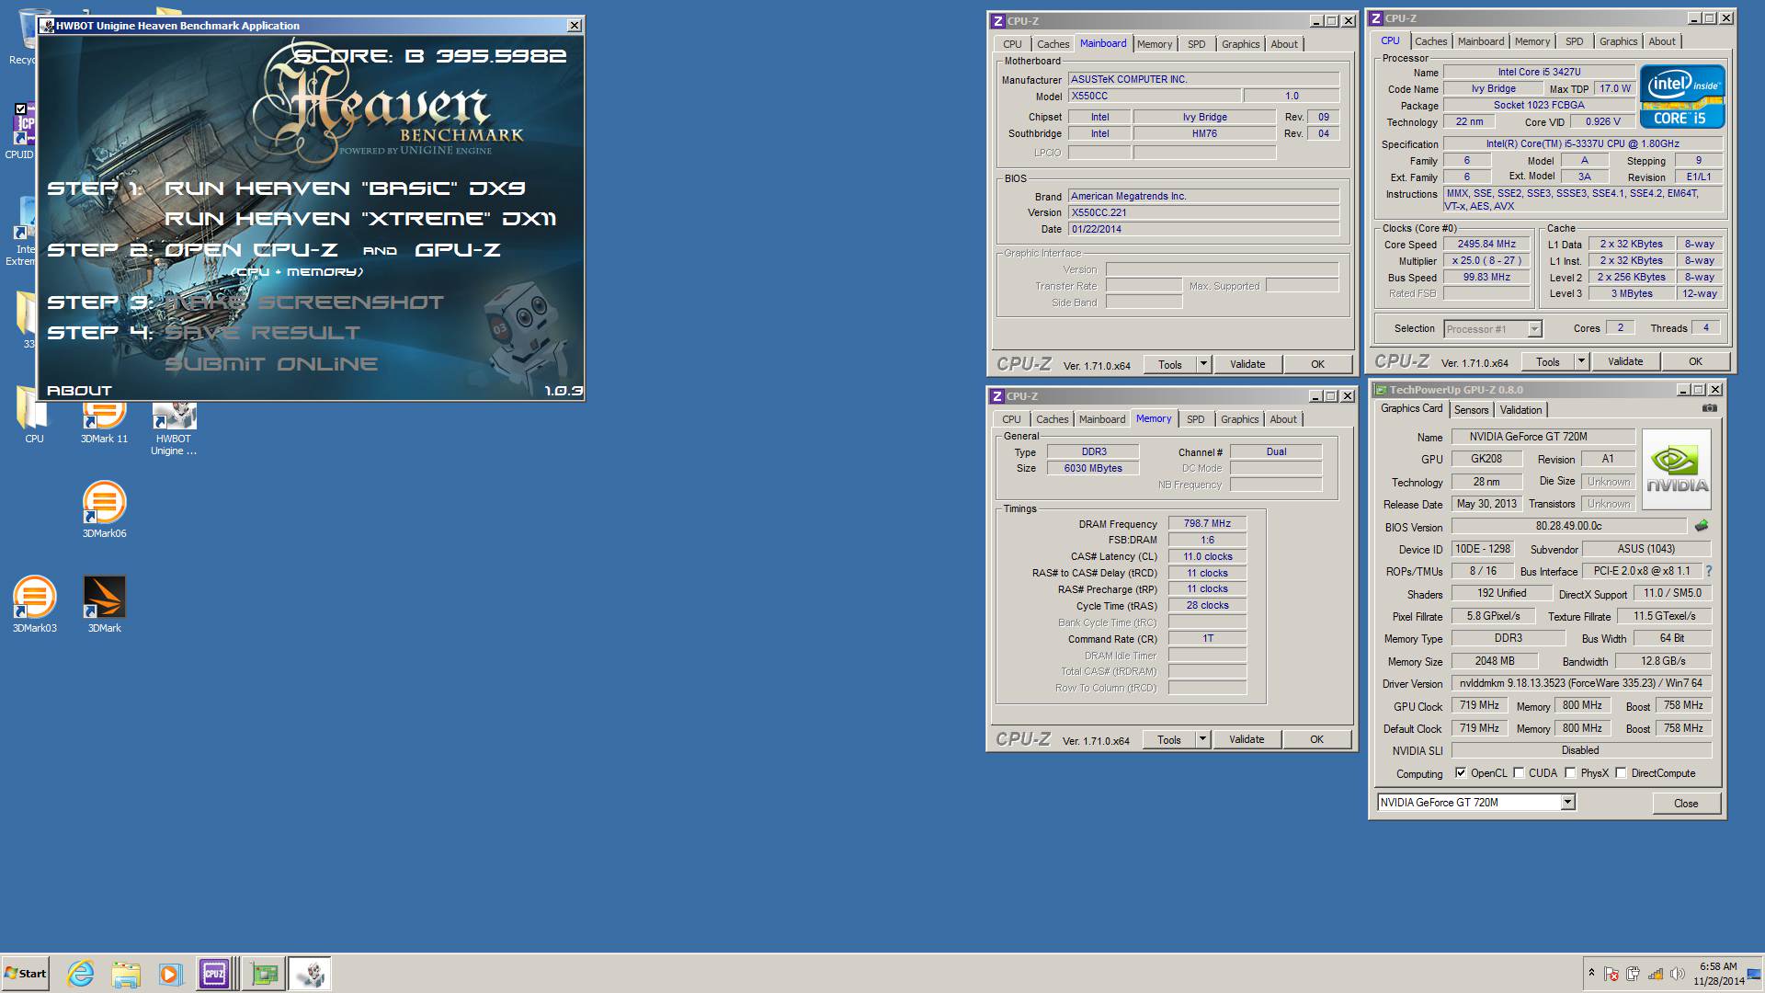
Task: Switch to About tab in Memory CPU-Z window
Action: [x=1283, y=419]
